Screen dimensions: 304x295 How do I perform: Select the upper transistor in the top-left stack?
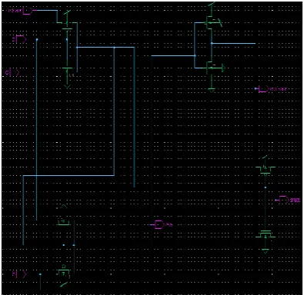pyautogui.click(x=67, y=25)
